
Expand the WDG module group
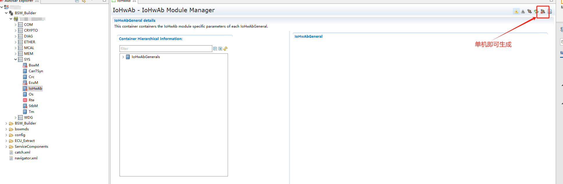[x=16, y=118]
